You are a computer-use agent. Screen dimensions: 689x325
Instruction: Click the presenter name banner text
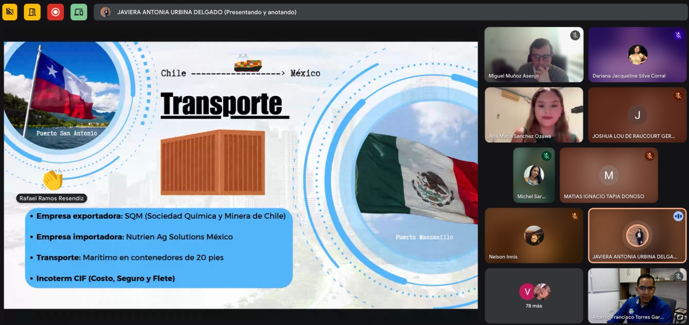pos(207,12)
